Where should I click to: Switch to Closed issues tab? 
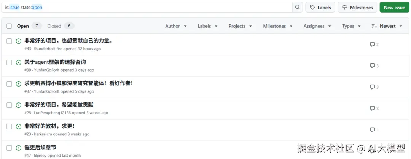[x=61, y=26]
